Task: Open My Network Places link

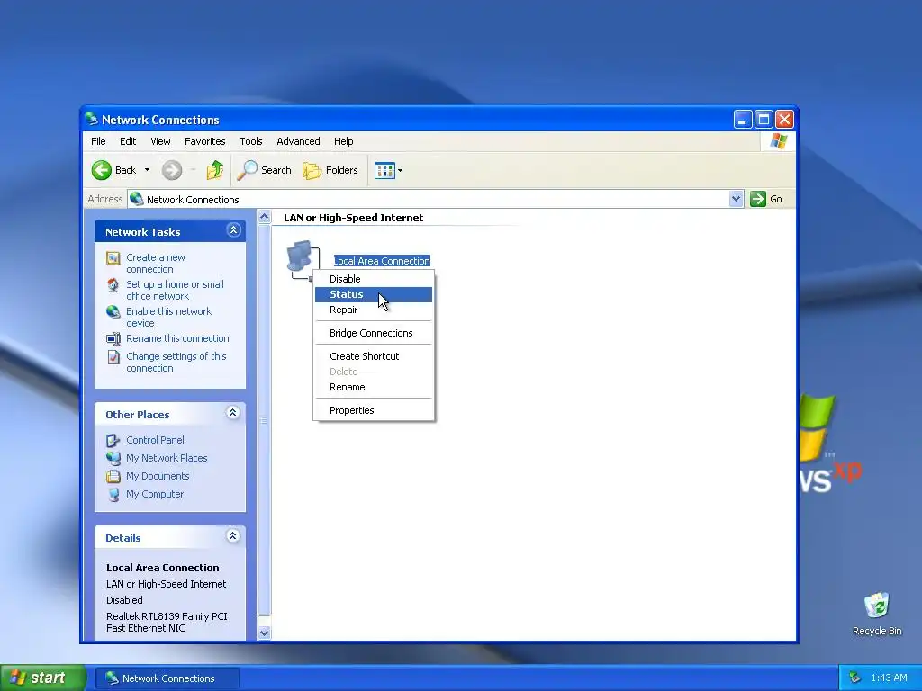Action: (x=167, y=458)
